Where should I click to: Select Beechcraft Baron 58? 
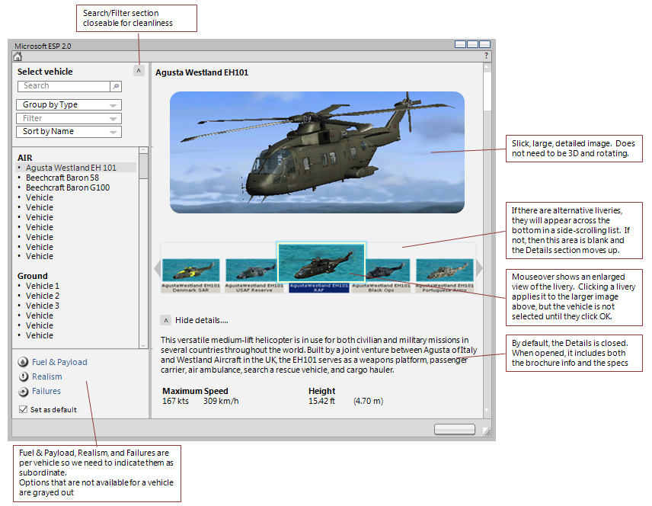click(x=62, y=178)
